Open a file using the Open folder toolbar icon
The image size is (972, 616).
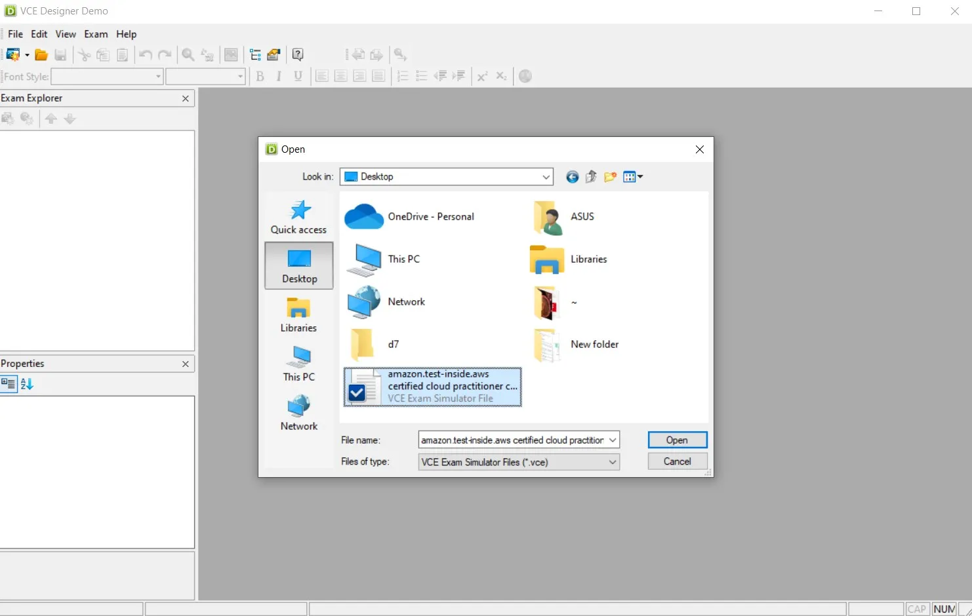[41, 54]
